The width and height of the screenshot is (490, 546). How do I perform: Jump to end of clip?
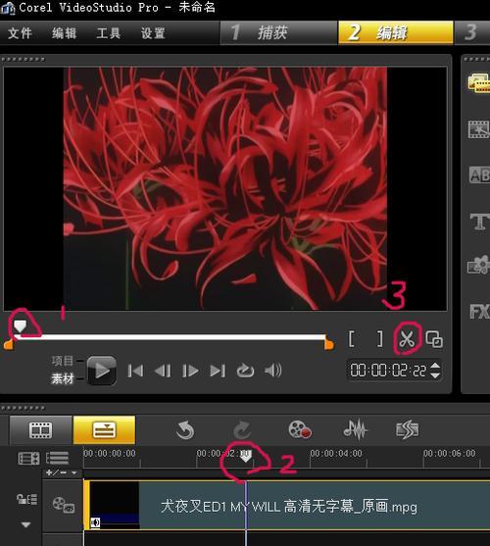point(218,371)
